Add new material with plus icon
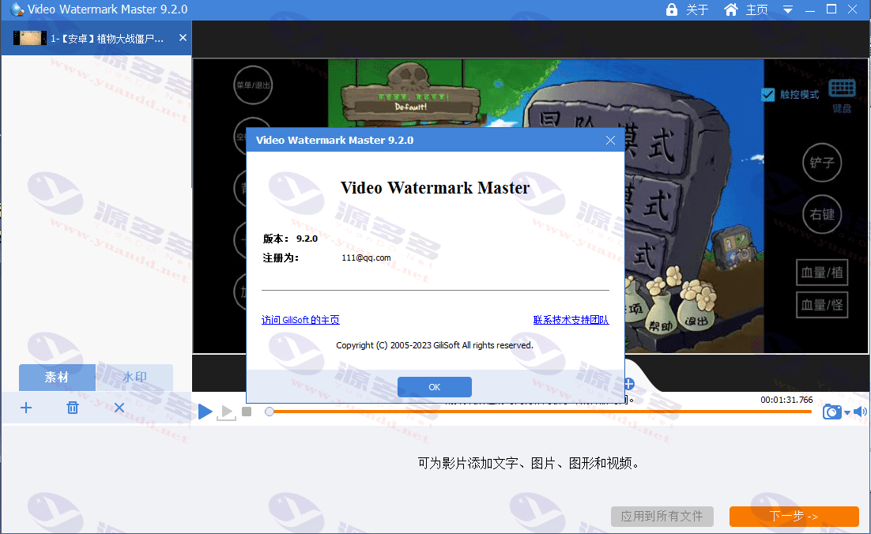This screenshot has height=534, width=871. click(26, 408)
